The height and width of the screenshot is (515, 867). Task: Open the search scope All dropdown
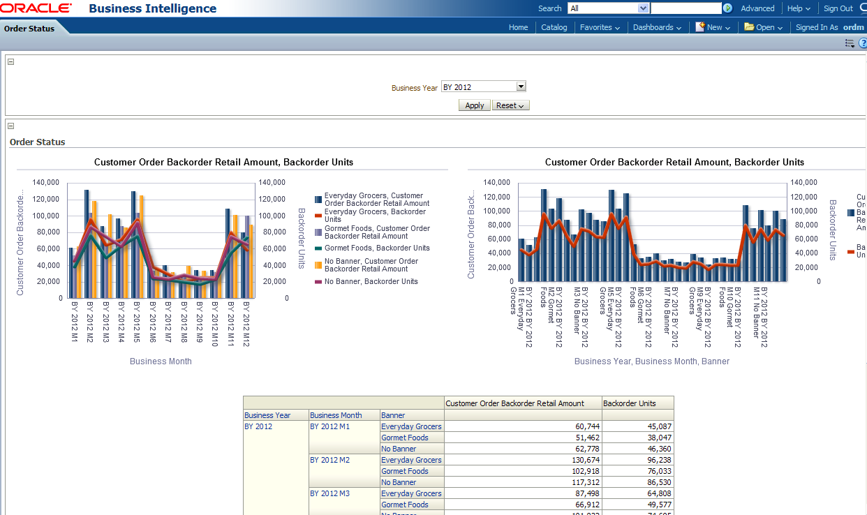click(643, 8)
